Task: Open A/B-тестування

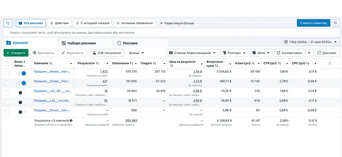Action: click(x=107, y=53)
